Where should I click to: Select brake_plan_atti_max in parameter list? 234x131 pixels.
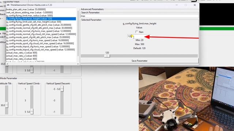[26, 9]
